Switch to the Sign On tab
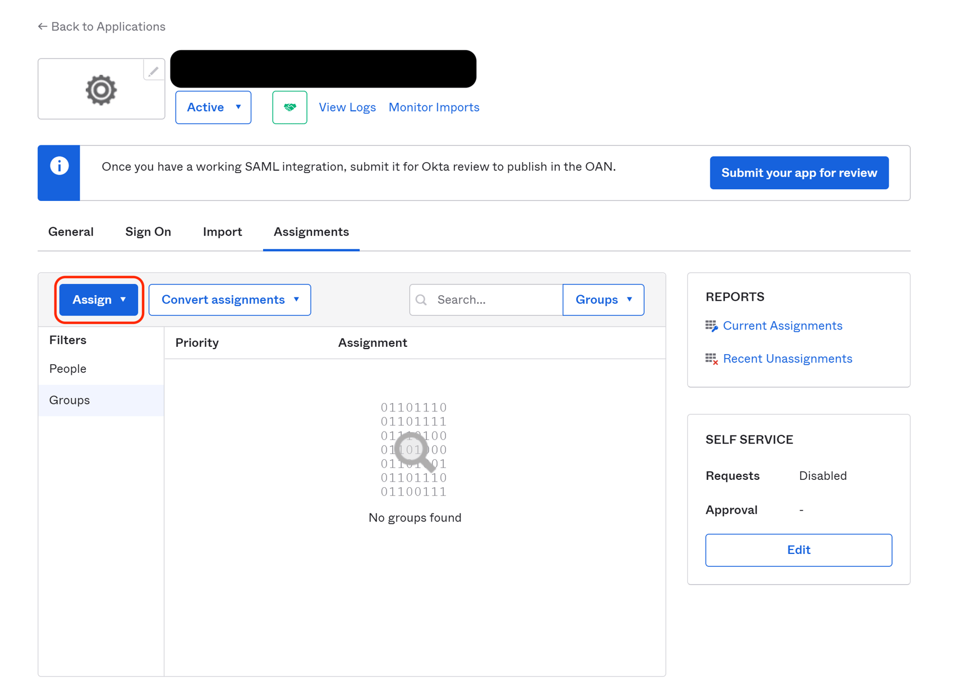965x687 pixels. coord(148,232)
